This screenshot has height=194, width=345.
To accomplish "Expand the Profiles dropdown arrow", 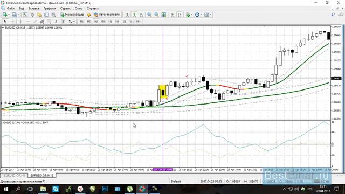I will (x=18, y=15).
